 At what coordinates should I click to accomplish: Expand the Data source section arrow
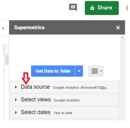[16, 87]
